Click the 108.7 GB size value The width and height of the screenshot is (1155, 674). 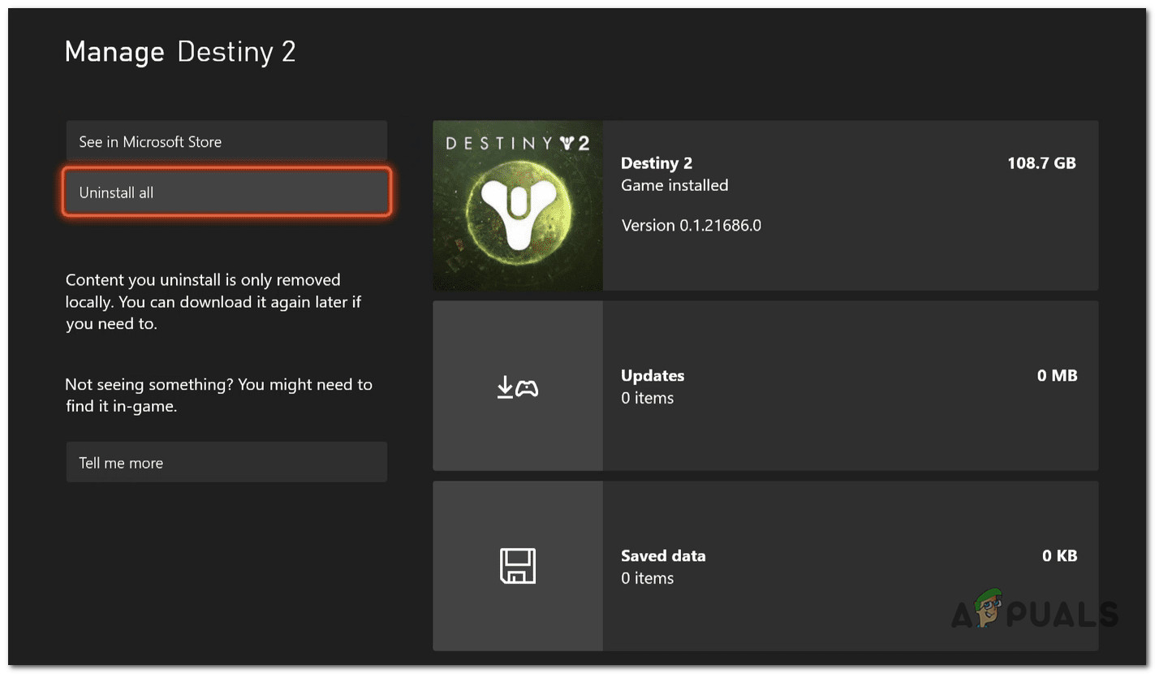tap(1041, 163)
